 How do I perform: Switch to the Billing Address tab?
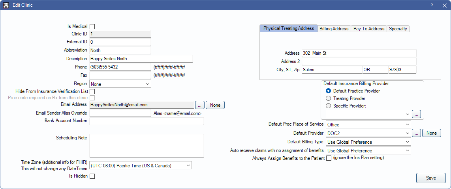click(x=334, y=29)
